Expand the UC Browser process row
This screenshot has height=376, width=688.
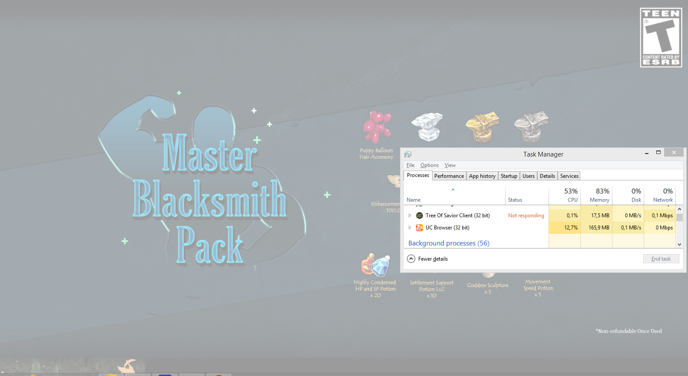(x=410, y=228)
